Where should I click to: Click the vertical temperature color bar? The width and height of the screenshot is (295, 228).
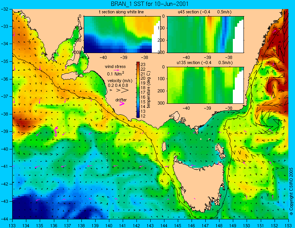(138, 90)
